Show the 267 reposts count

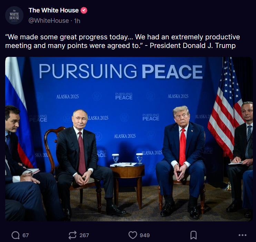[84, 235]
